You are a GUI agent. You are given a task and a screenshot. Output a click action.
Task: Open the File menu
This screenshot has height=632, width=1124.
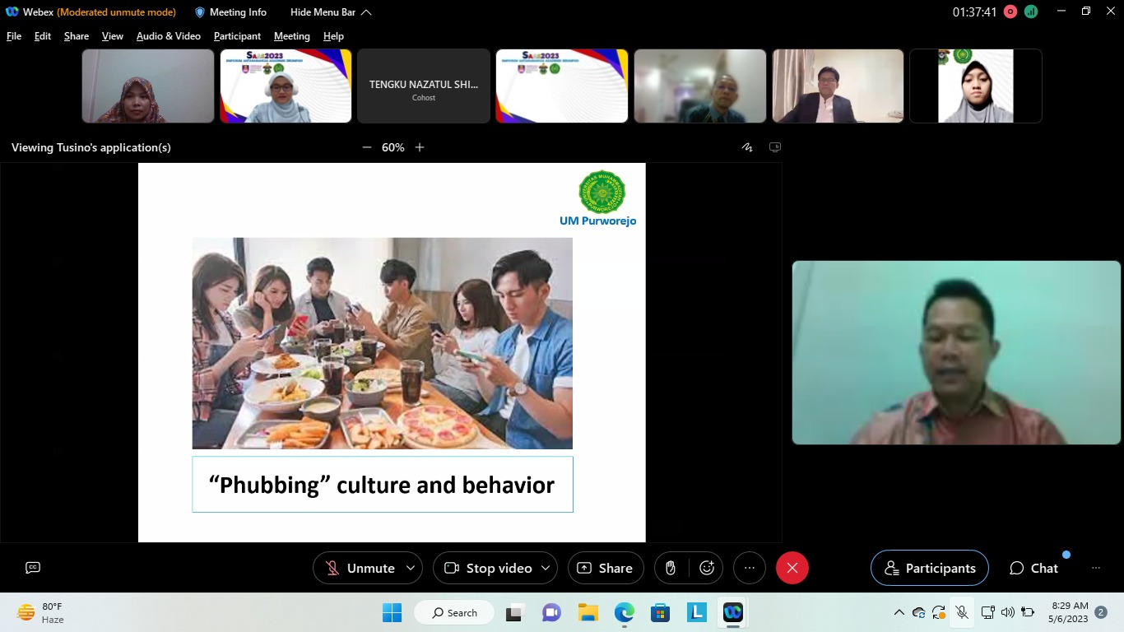pyautogui.click(x=14, y=36)
